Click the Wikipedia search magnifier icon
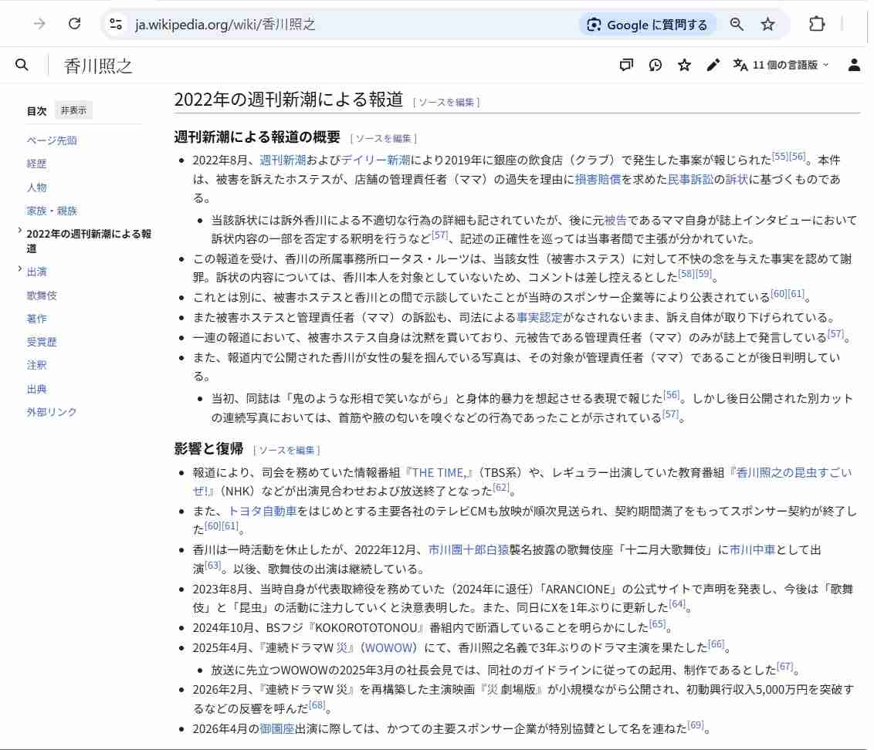Image resolution: width=874 pixels, height=750 pixels. (x=22, y=65)
